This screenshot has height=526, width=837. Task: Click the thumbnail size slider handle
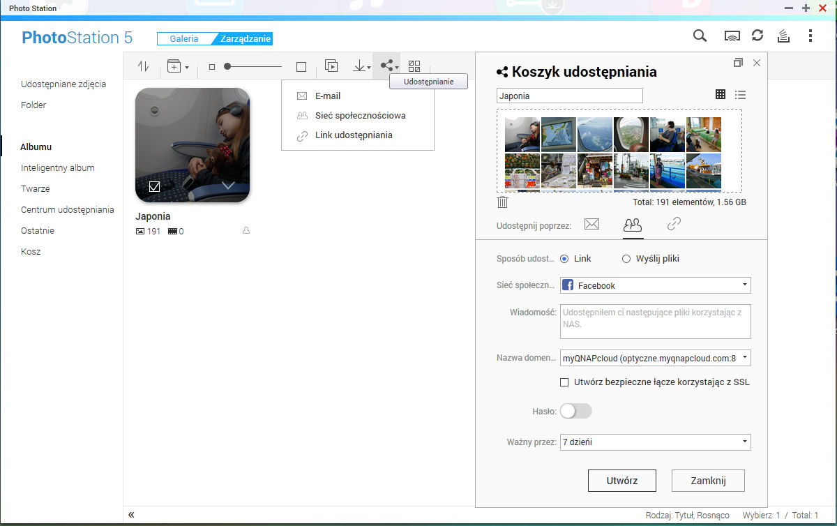point(227,67)
